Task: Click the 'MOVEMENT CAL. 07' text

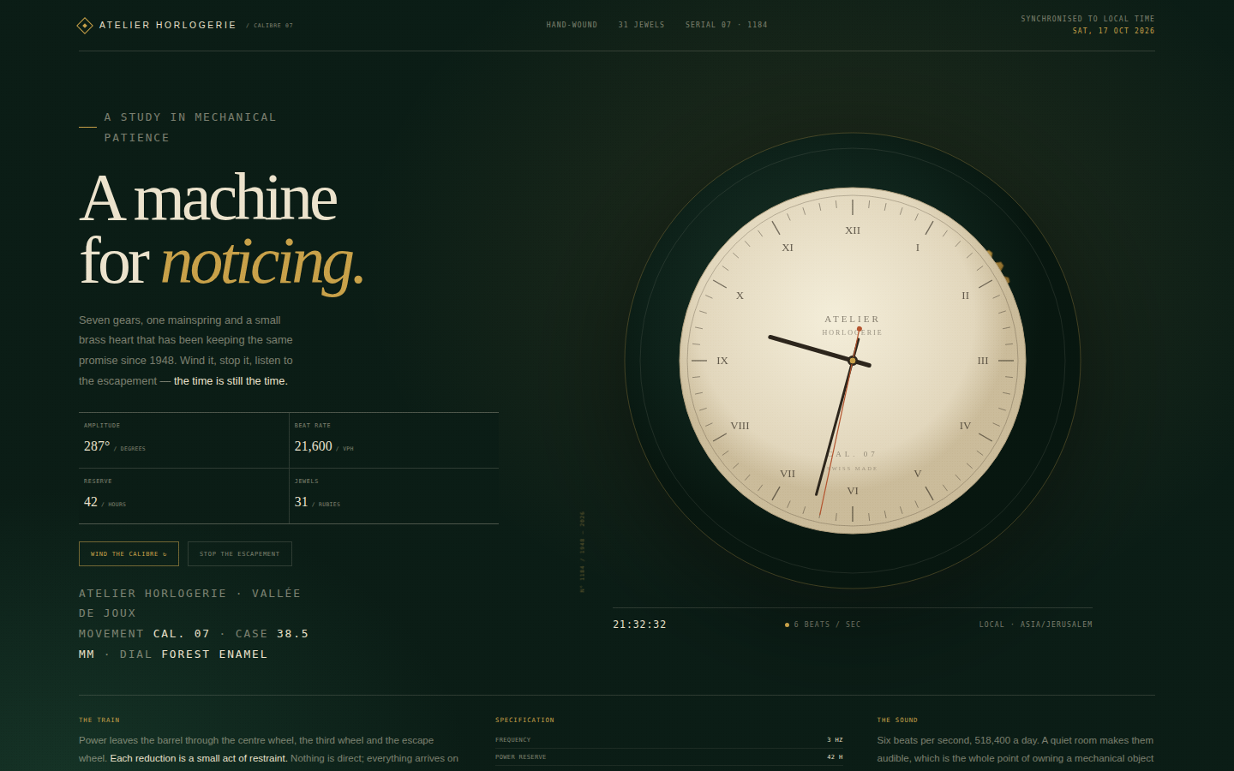Action: 145,634
